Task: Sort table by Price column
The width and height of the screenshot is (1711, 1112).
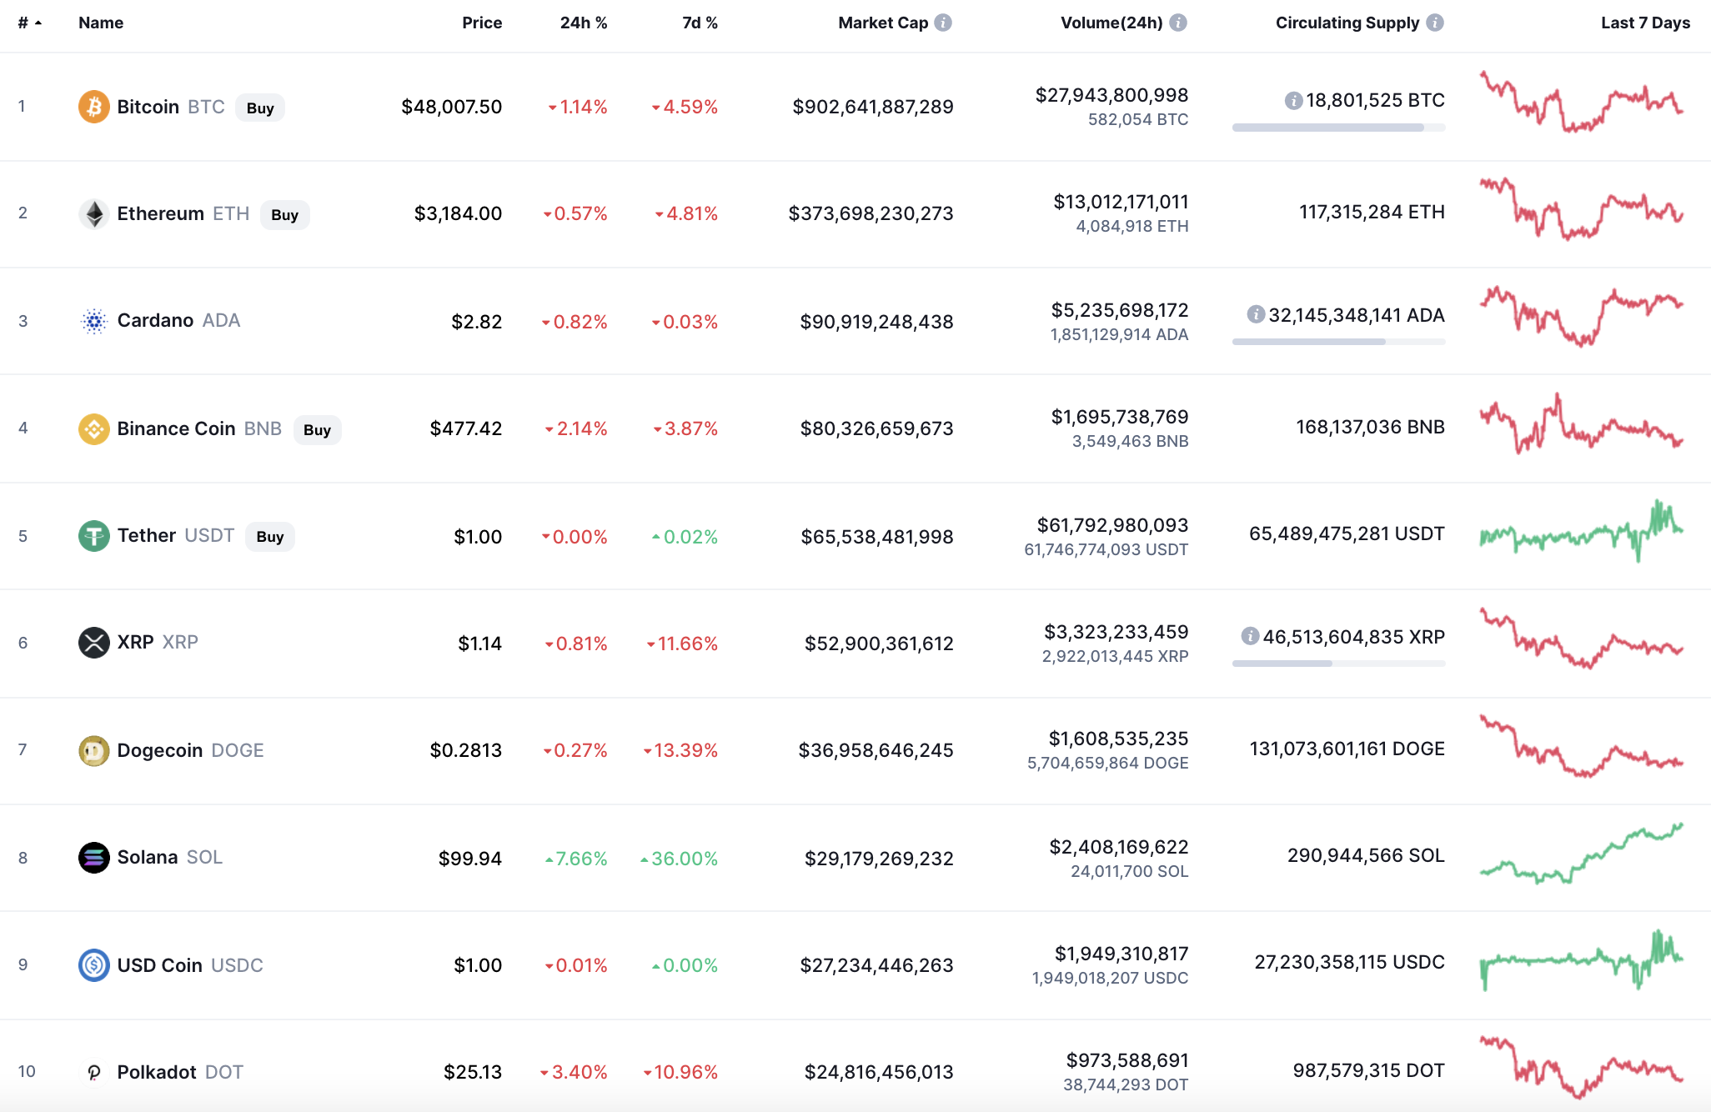Action: (x=482, y=23)
